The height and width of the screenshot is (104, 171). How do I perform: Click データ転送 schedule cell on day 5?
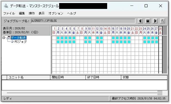(70, 38)
